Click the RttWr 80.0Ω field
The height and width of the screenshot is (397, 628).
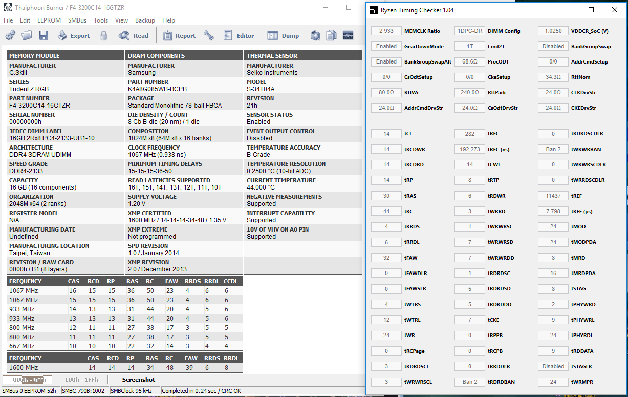386,93
